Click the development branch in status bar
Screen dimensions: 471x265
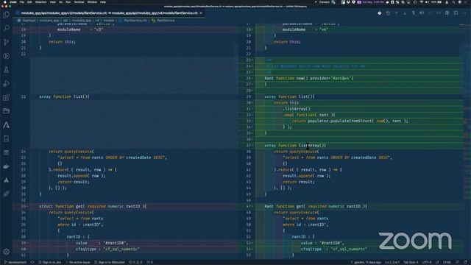point(15,262)
